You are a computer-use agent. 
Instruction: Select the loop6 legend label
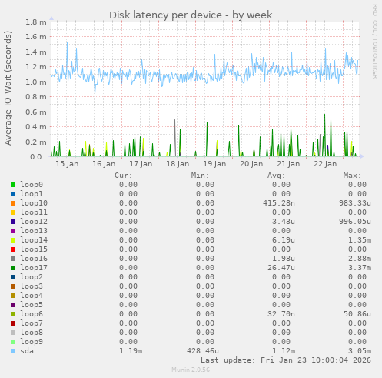32,314
